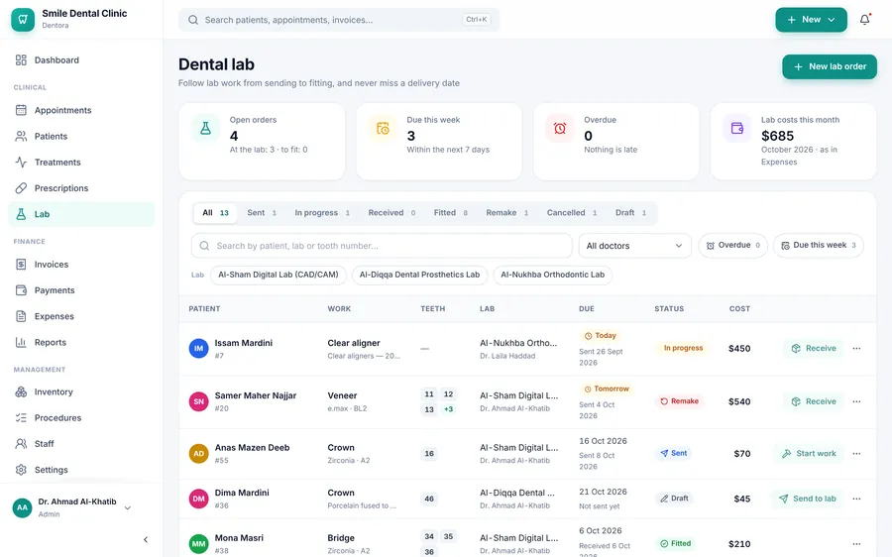892x557 pixels.
Task: Click the Fitted status badge for Mona Masri
Action: tap(675, 543)
